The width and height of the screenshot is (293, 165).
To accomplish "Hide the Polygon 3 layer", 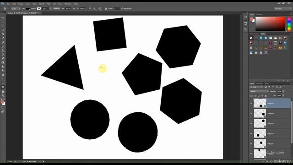I will (x=251, y=143).
